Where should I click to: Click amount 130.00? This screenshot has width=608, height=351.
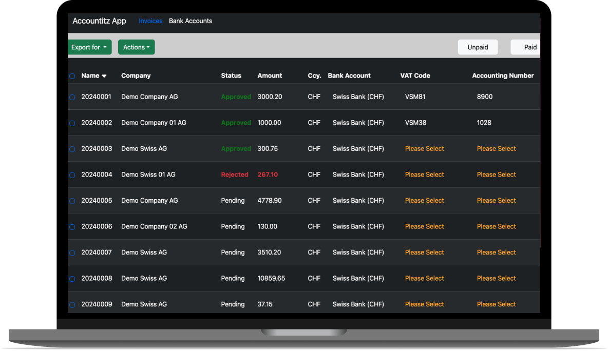click(267, 227)
